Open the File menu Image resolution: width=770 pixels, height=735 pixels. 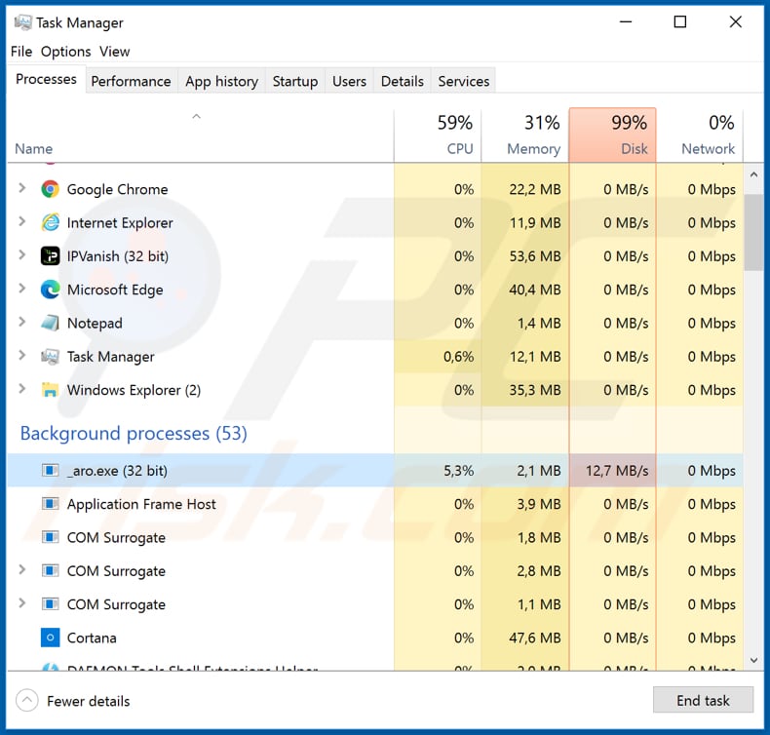click(x=21, y=51)
